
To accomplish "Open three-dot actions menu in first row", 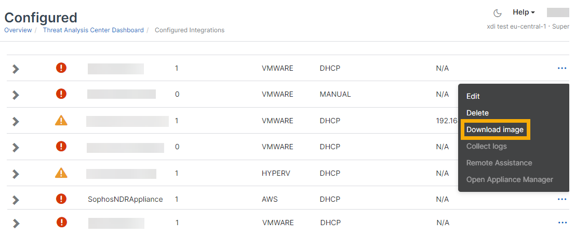I will pyautogui.click(x=561, y=68).
